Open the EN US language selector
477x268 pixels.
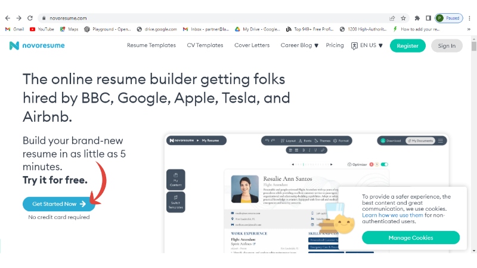click(x=367, y=45)
